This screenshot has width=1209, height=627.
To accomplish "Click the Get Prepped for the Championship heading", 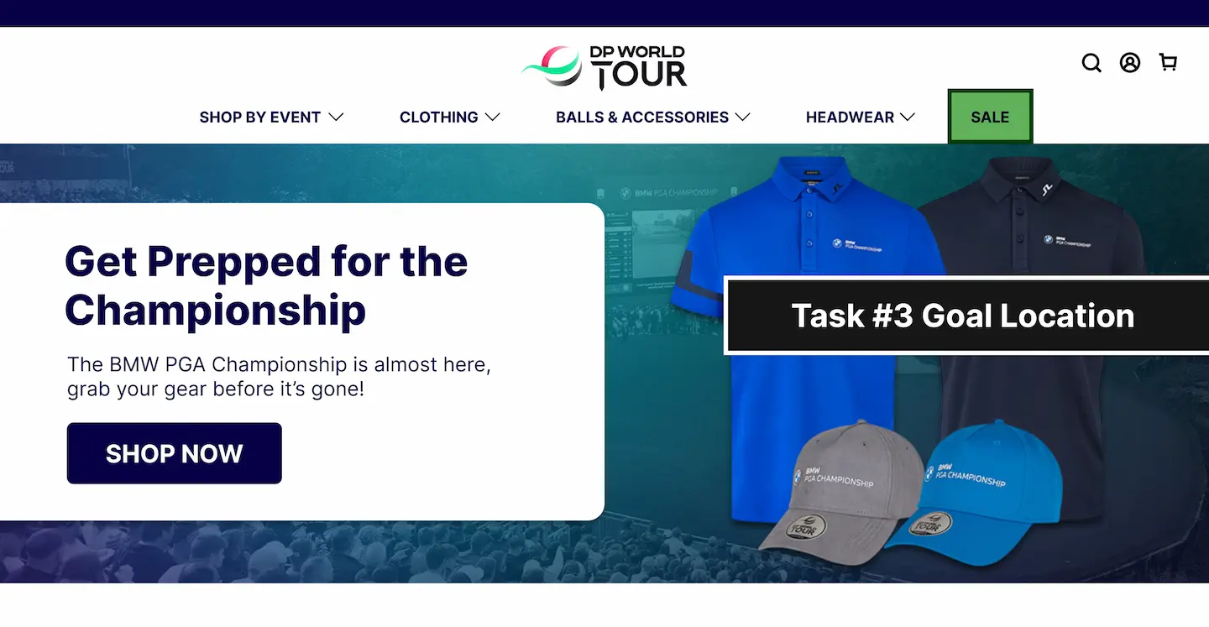I will pos(266,285).
